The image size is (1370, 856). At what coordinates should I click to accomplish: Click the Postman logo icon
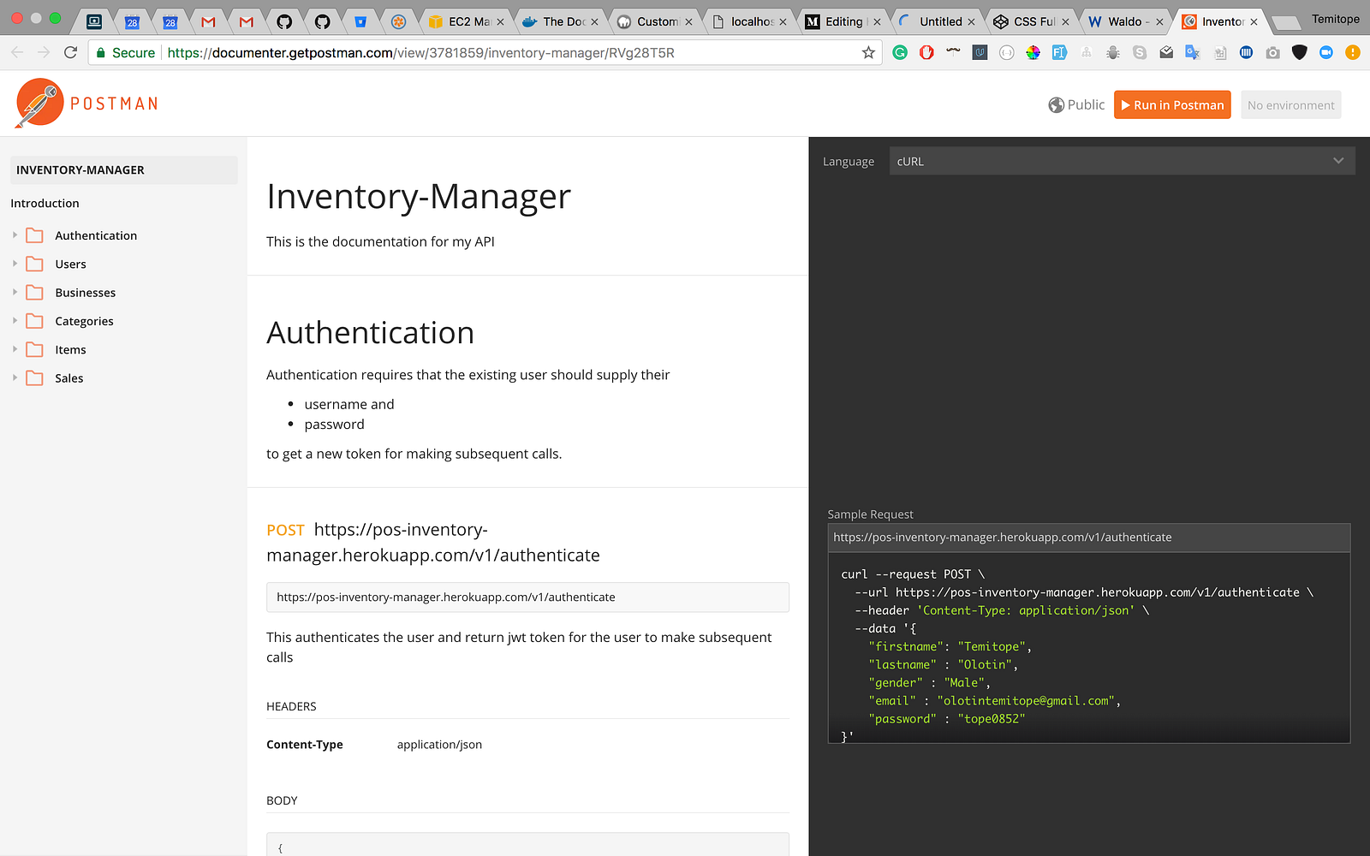39,103
